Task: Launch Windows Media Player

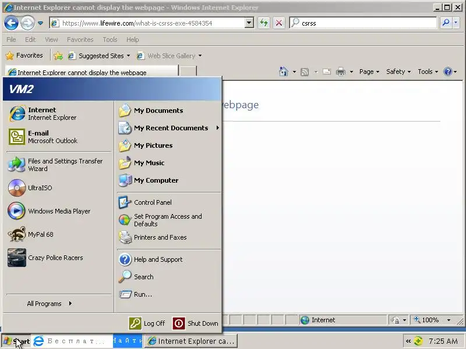Action: click(58, 211)
